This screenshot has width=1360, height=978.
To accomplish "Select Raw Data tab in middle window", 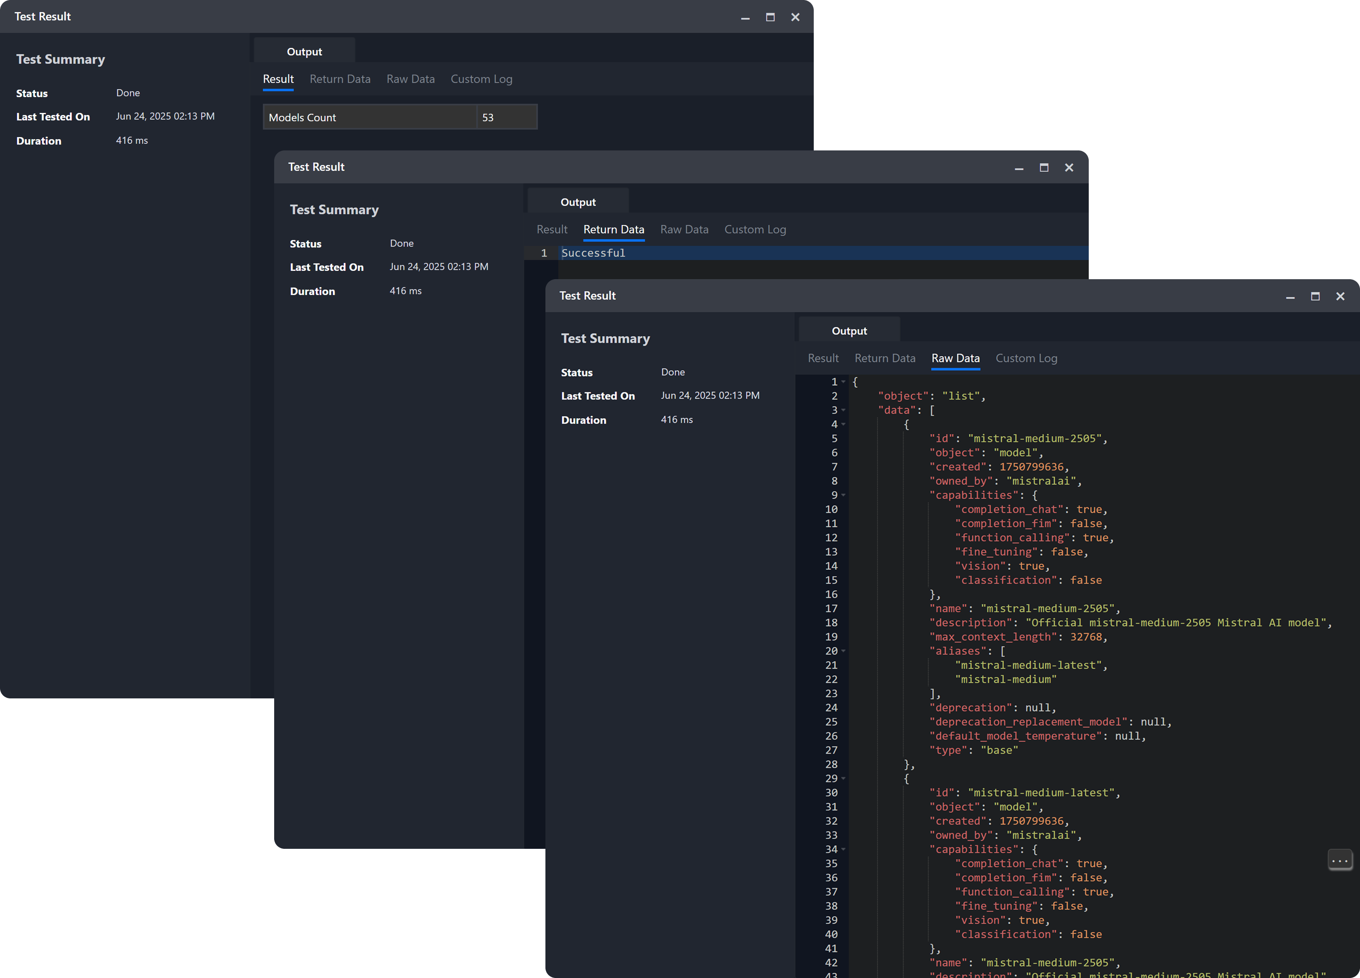I will coord(684,230).
